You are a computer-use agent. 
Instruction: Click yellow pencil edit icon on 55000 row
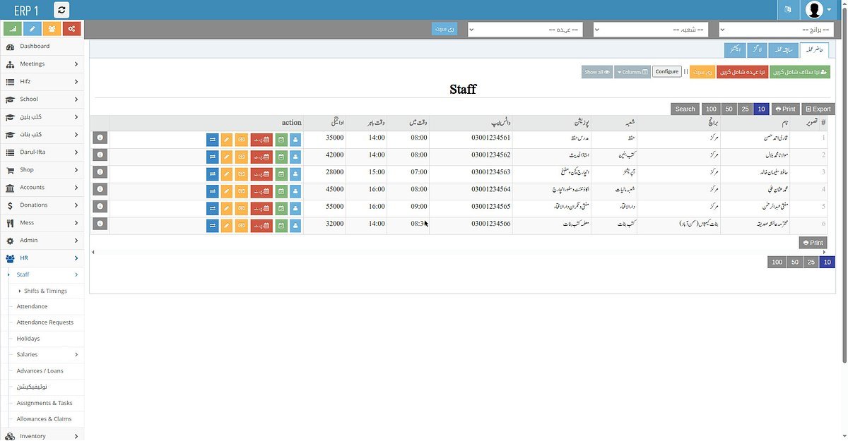(x=227, y=207)
